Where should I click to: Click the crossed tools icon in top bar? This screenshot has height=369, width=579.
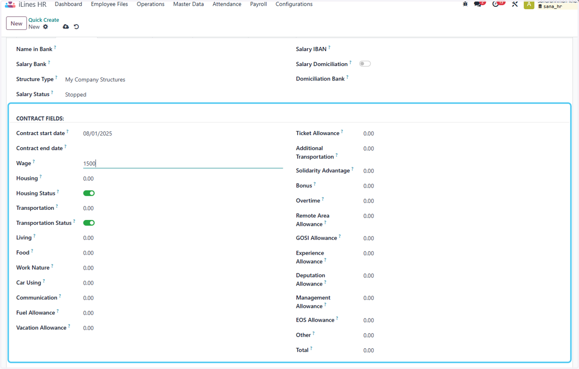515,4
